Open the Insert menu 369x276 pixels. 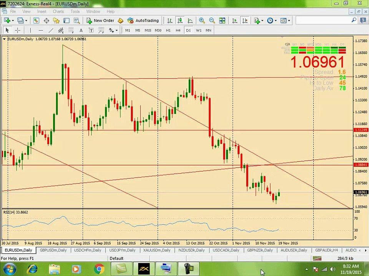pos(42,11)
